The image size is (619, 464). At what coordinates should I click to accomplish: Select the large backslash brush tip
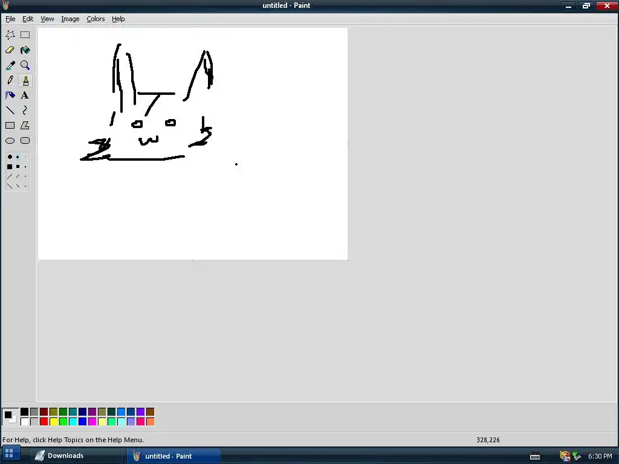point(10,186)
